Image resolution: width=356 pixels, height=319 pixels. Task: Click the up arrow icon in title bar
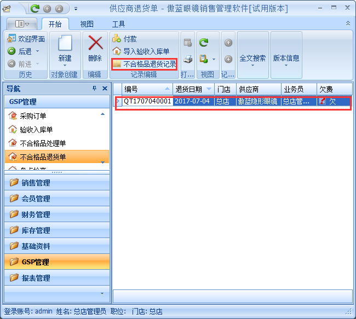(47, 9)
